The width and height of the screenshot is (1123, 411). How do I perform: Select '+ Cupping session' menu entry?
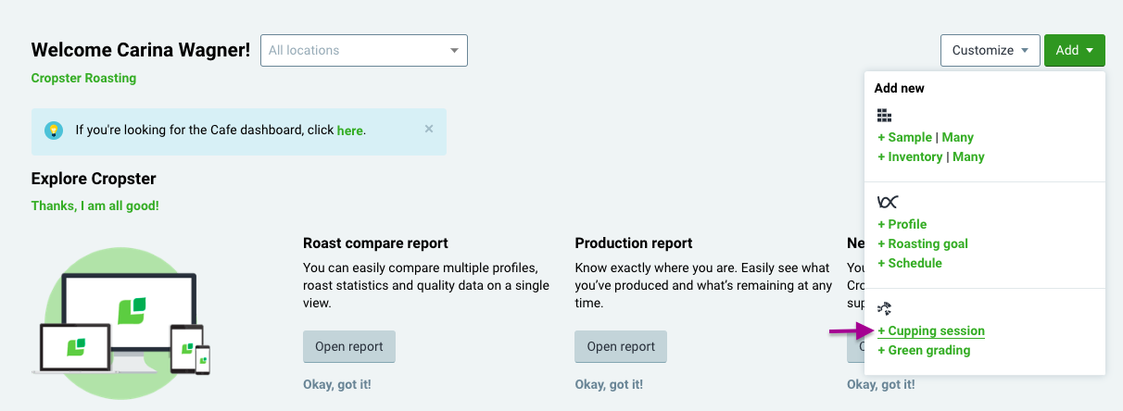[x=931, y=330]
